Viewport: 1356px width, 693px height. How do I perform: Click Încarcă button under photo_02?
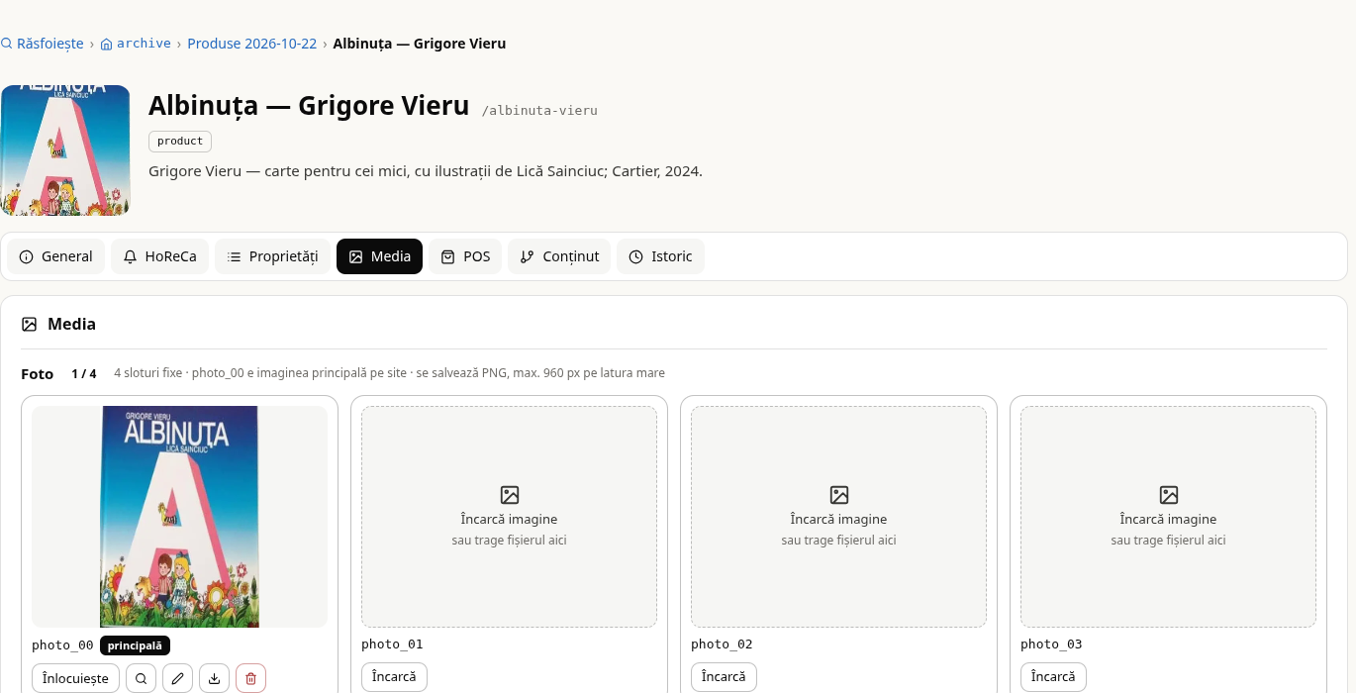(724, 677)
